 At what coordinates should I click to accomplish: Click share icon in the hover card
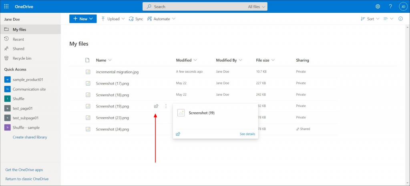(x=178, y=134)
